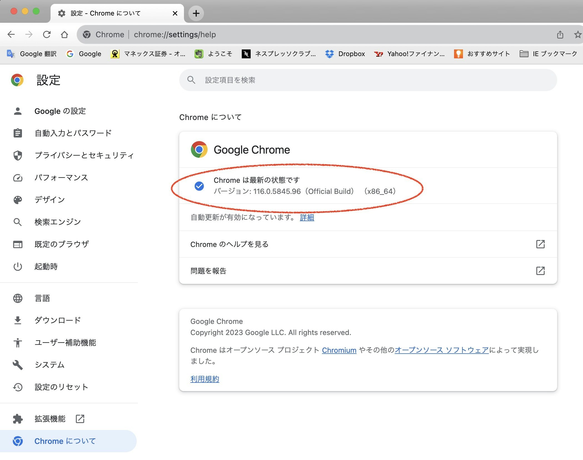
Task: Open the 利用規約 link
Action: pyautogui.click(x=205, y=379)
